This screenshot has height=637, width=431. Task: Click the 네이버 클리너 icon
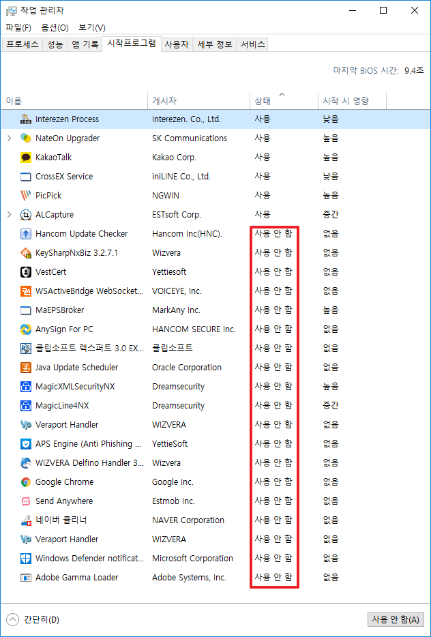(x=26, y=520)
